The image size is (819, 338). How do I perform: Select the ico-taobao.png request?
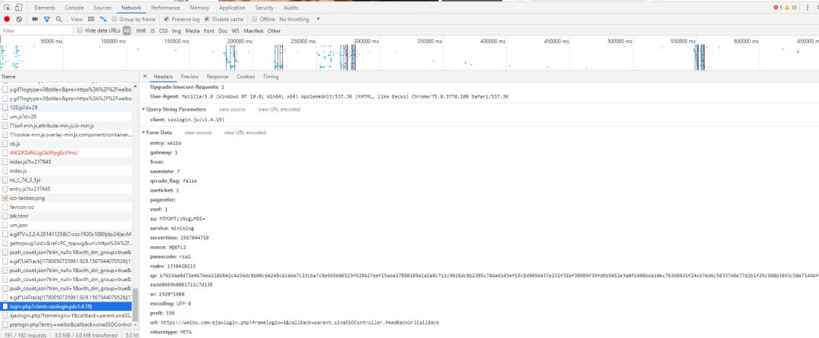click(x=66, y=199)
